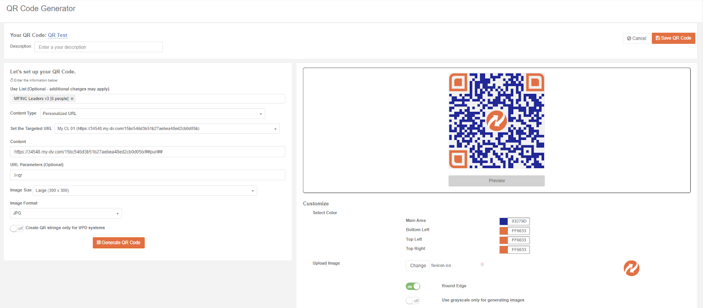Image resolution: width=703 pixels, height=308 pixels.
Task: Pick the Main Area color swatch
Action: pos(504,222)
